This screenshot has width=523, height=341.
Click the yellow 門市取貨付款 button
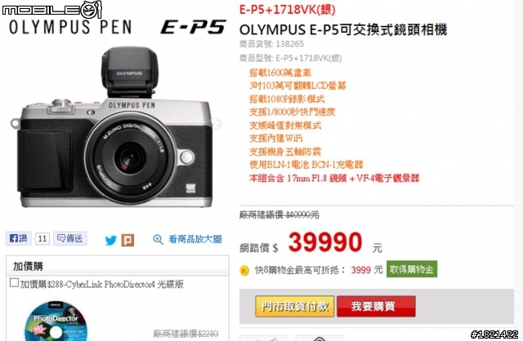tap(295, 307)
